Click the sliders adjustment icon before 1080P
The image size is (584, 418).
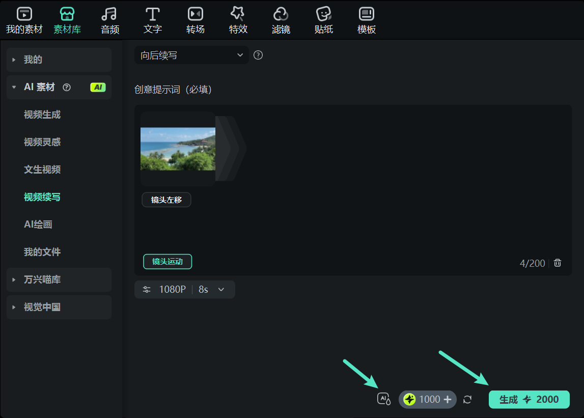[x=147, y=289]
